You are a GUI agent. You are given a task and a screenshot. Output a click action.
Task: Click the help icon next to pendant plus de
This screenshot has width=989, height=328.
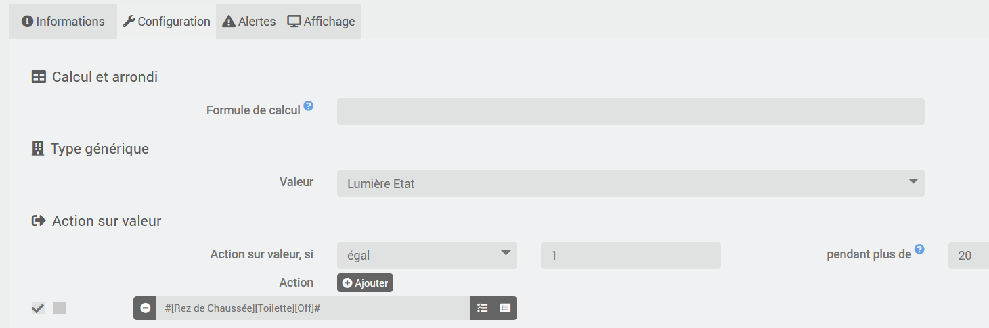point(919,249)
